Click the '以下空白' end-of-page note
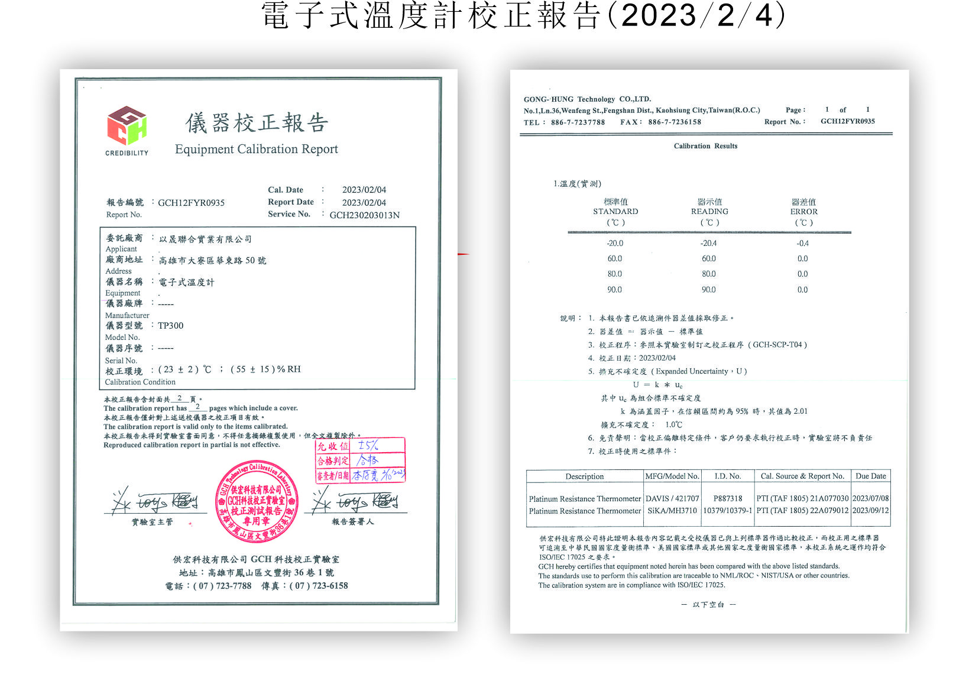Screen dimensions: 969x694 (708, 605)
